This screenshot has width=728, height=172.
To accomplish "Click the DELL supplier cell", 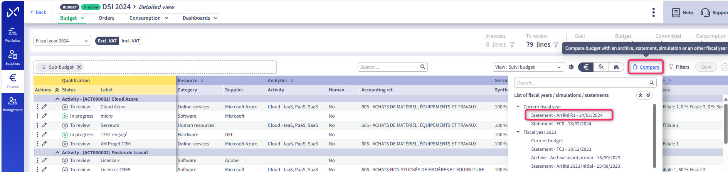I will point(231,135).
